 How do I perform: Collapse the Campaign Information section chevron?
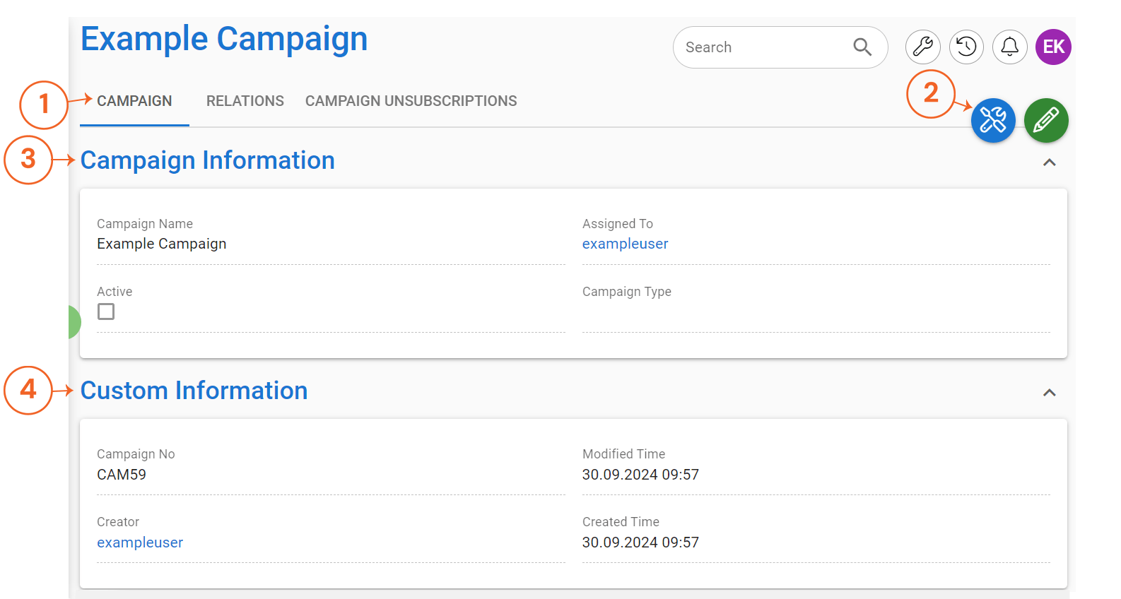(x=1050, y=162)
